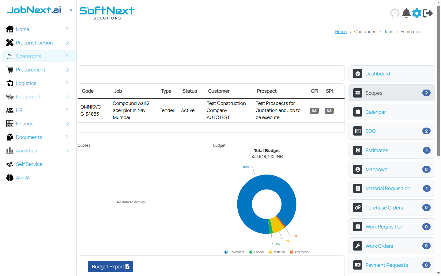Image resolution: width=441 pixels, height=276 pixels.
Task: Open the Dashboard panel icon
Action: coord(358,74)
